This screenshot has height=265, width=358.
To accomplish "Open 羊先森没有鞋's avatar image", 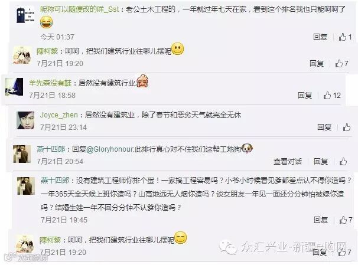I will click(14, 87).
